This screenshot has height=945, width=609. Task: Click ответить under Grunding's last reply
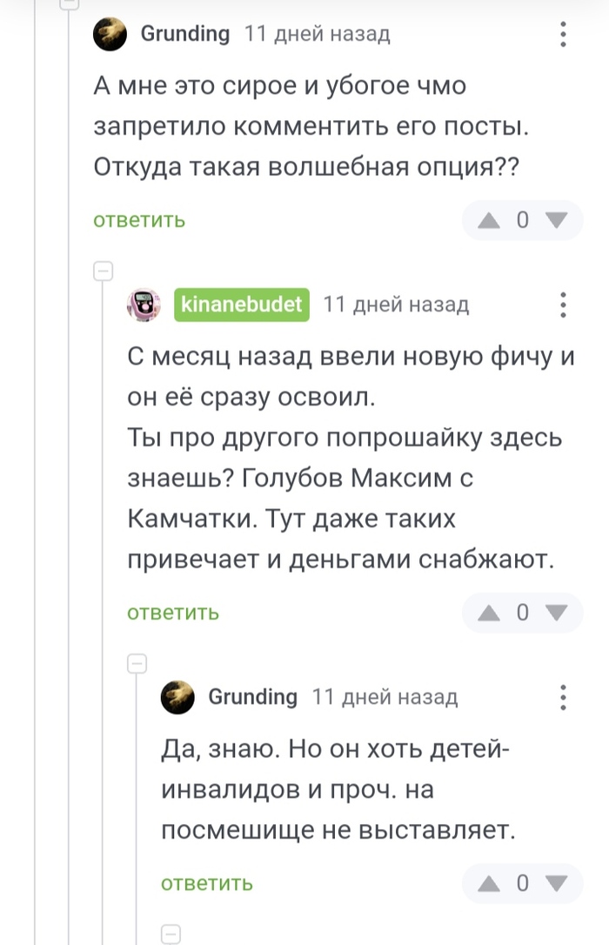(207, 883)
